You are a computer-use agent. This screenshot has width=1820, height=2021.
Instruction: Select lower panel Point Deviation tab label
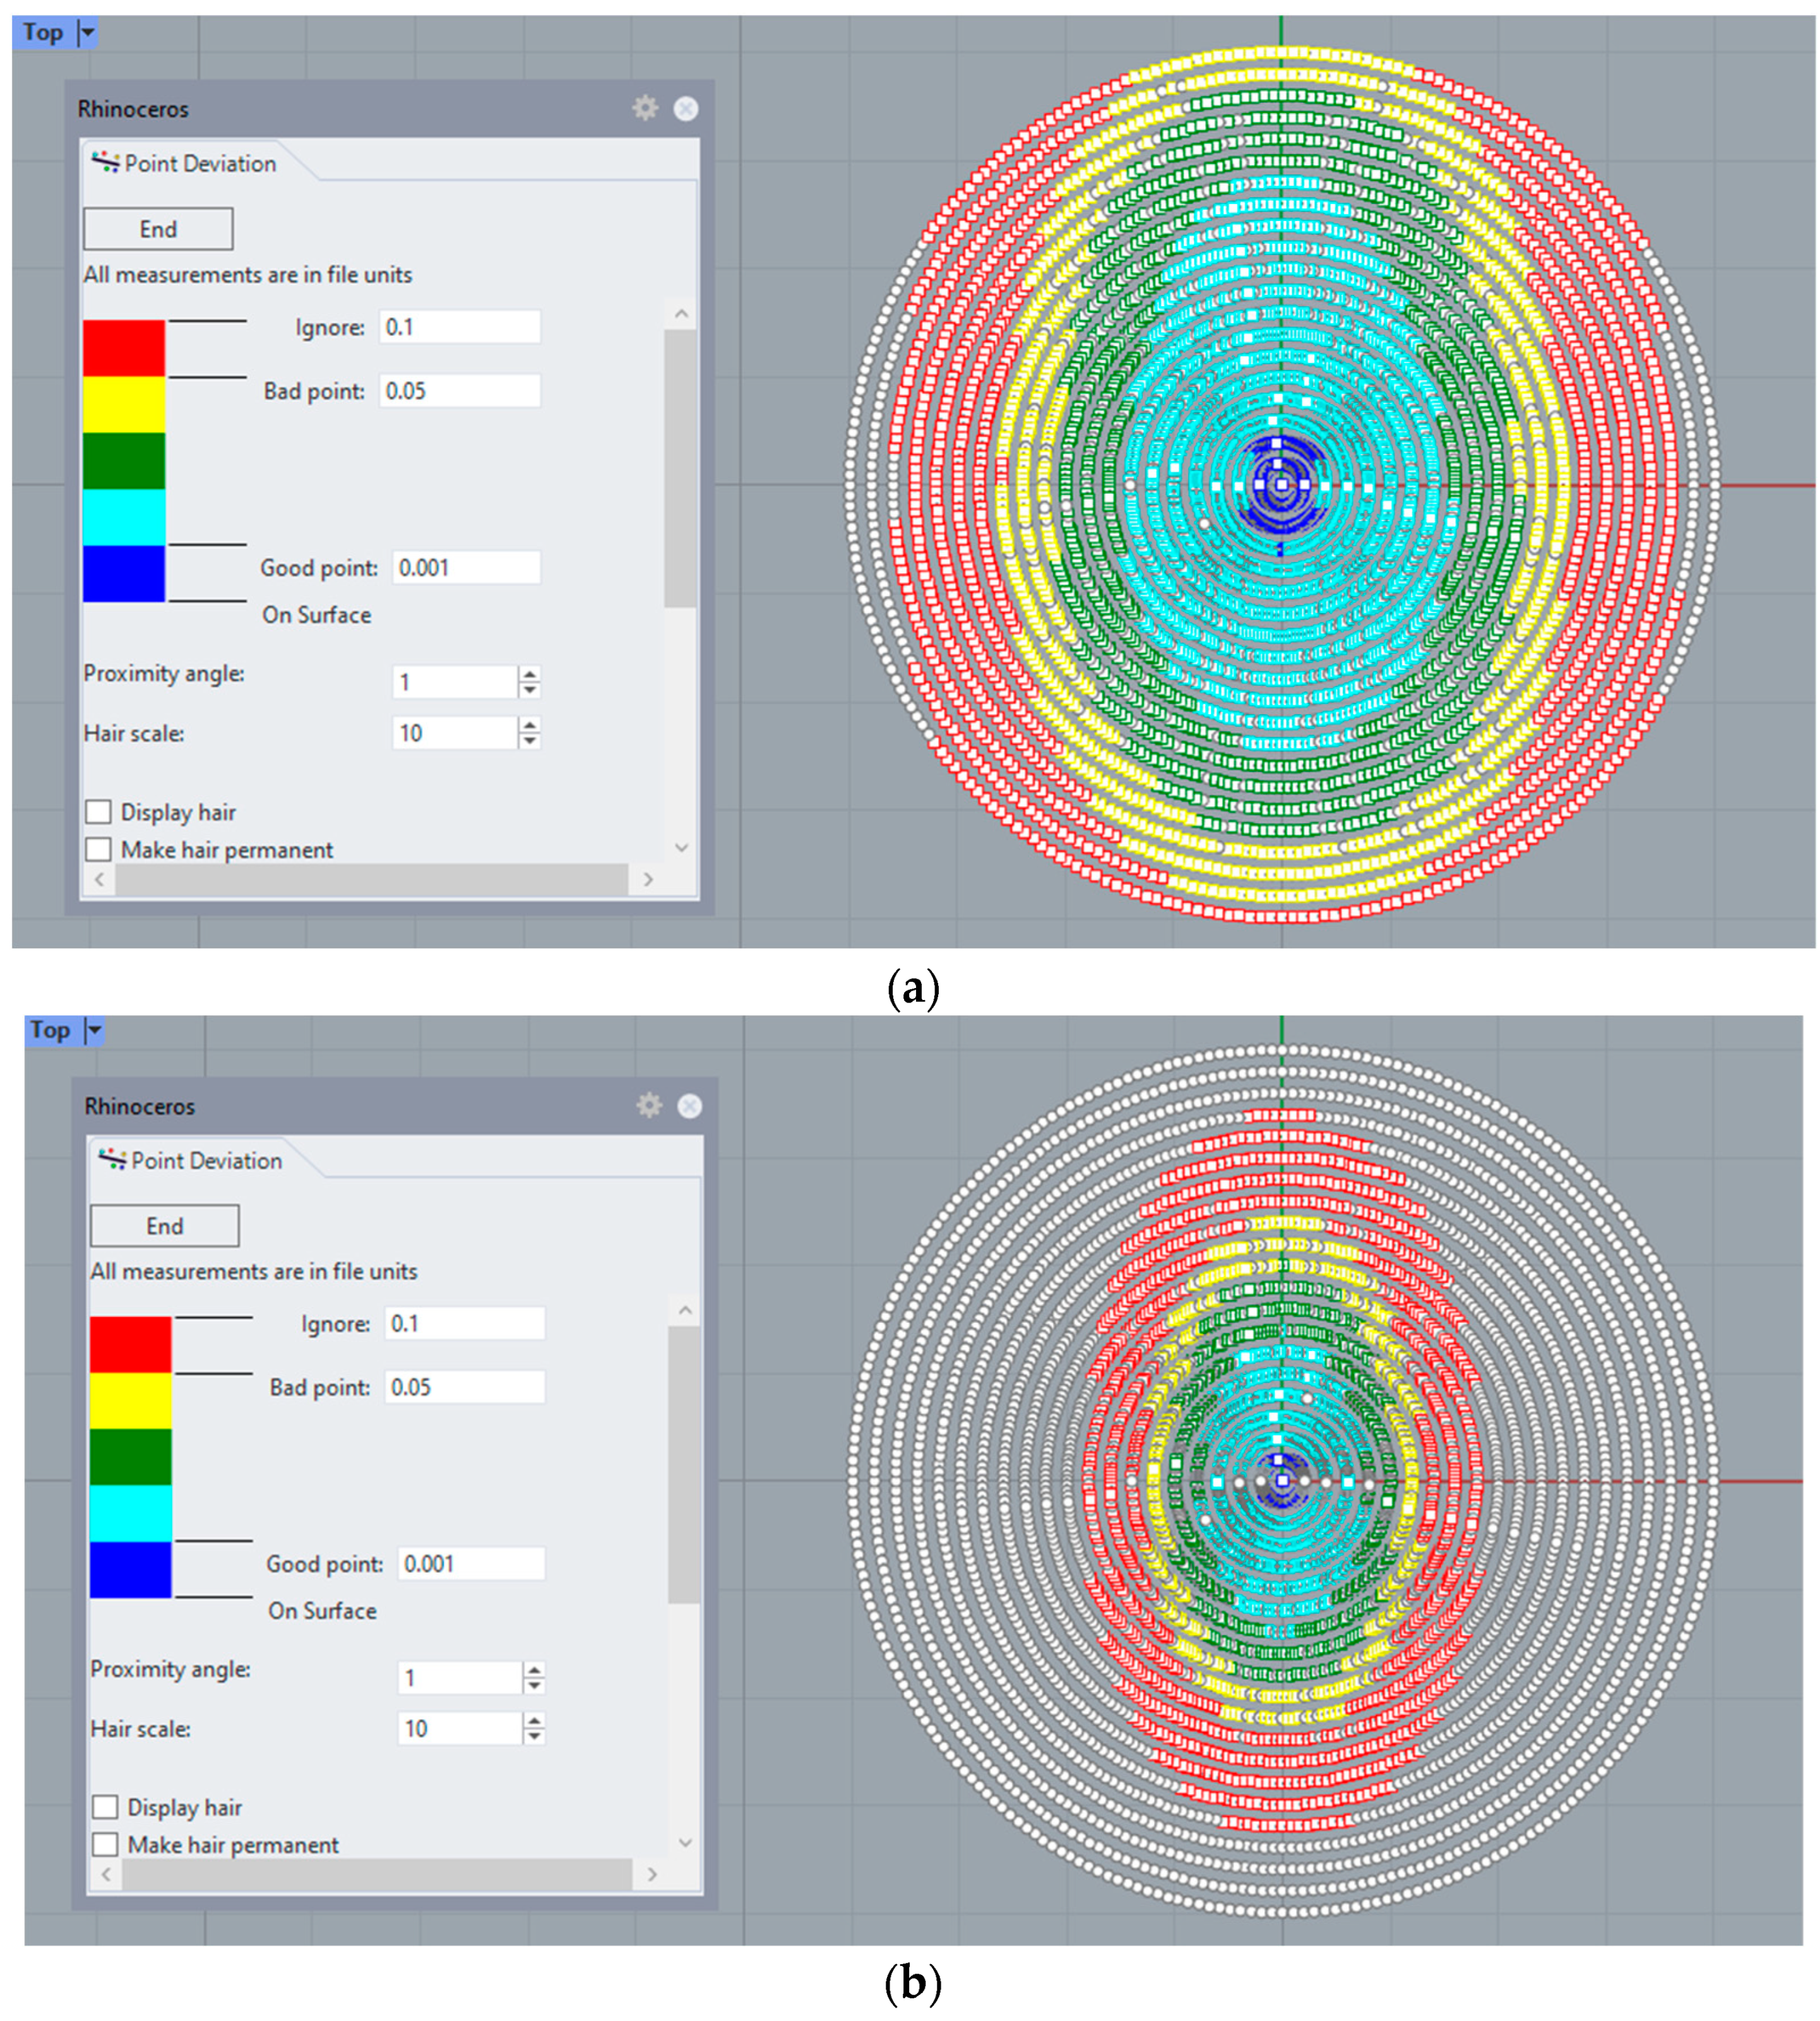[206, 1160]
